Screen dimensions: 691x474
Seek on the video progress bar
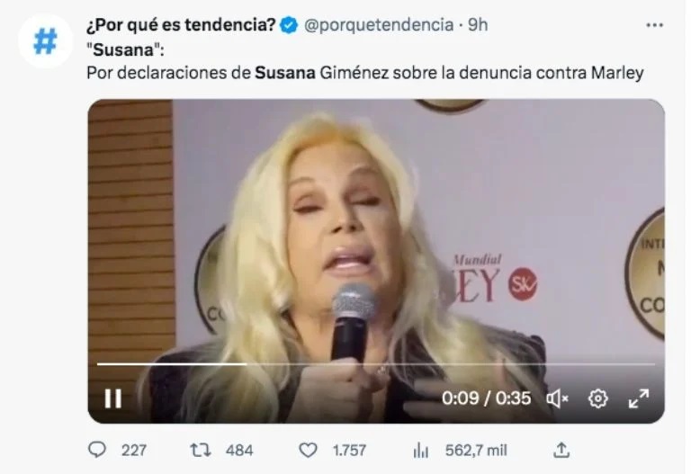click(x=376, y=364)
